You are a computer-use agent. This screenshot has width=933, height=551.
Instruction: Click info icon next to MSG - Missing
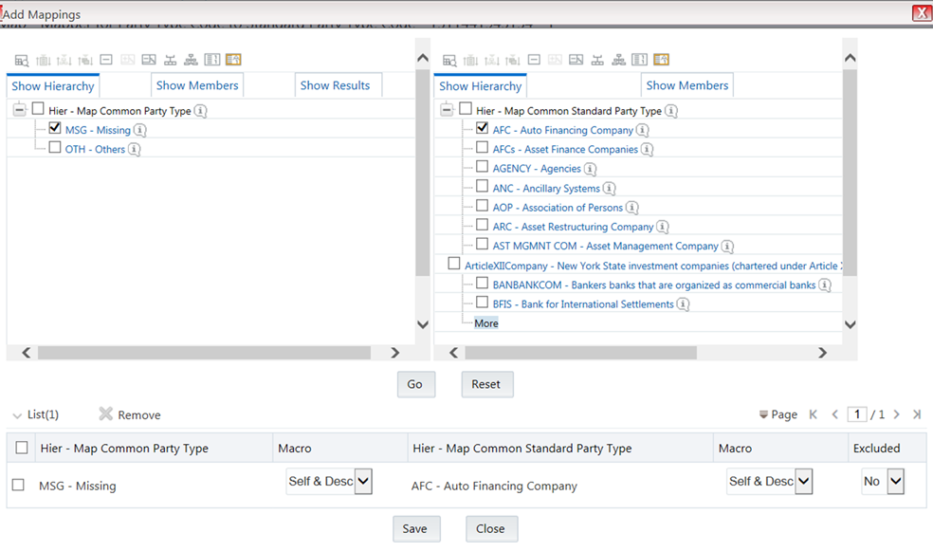(139, 130)
